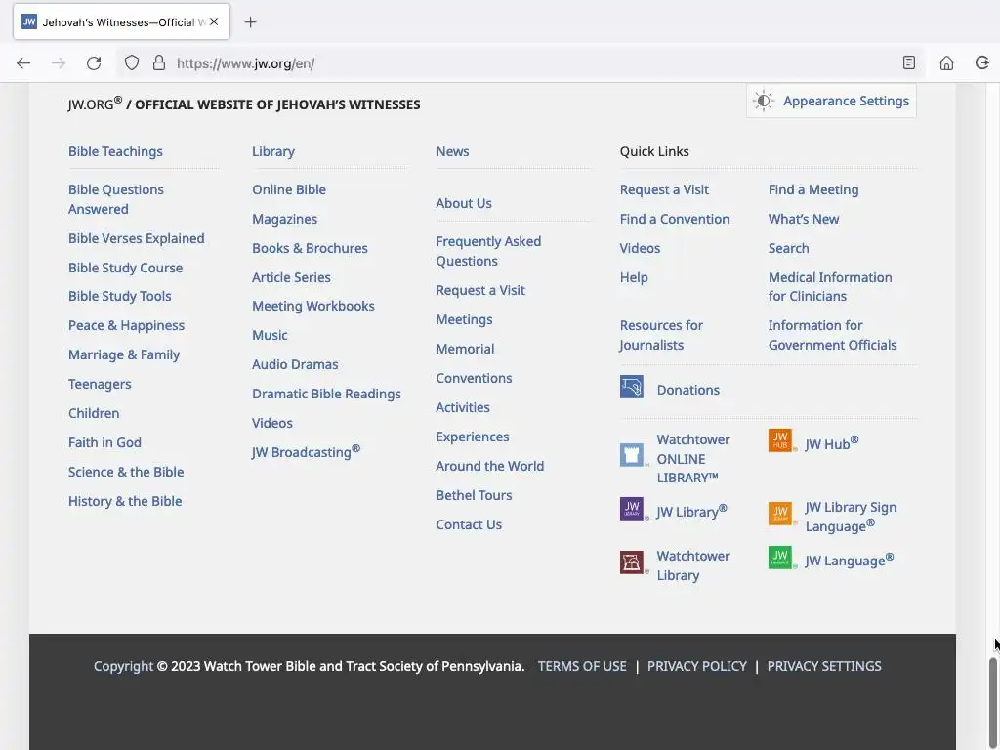This screenshot has width=1000, height=750.
Task: Click the maroon Watchtower Library icon
Action: pos(632,562)
